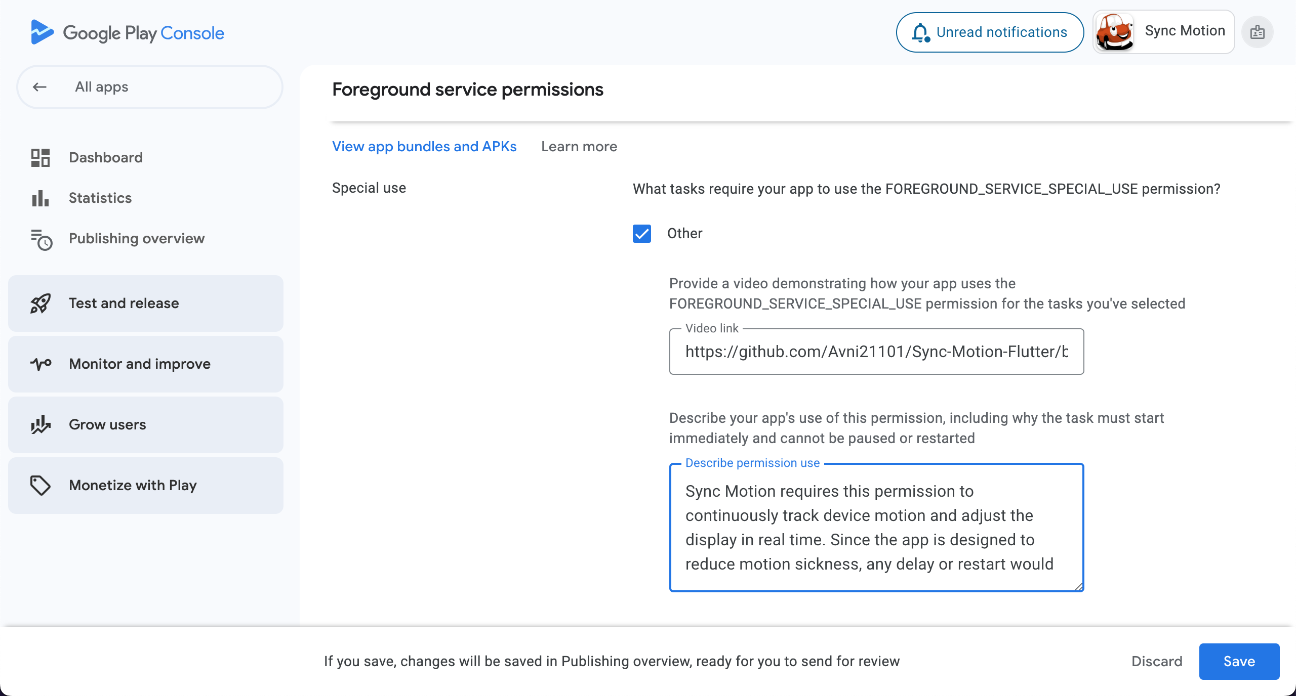Click the Google Play Console logo icon
Image resolution: width=1296 pixels, height=696 pixels.
pos(42,32)
